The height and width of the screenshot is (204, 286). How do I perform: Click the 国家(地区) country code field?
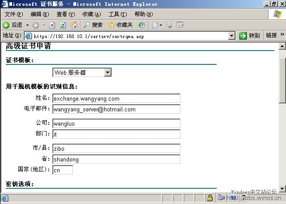pyautogui.click(x=62, y=170)
